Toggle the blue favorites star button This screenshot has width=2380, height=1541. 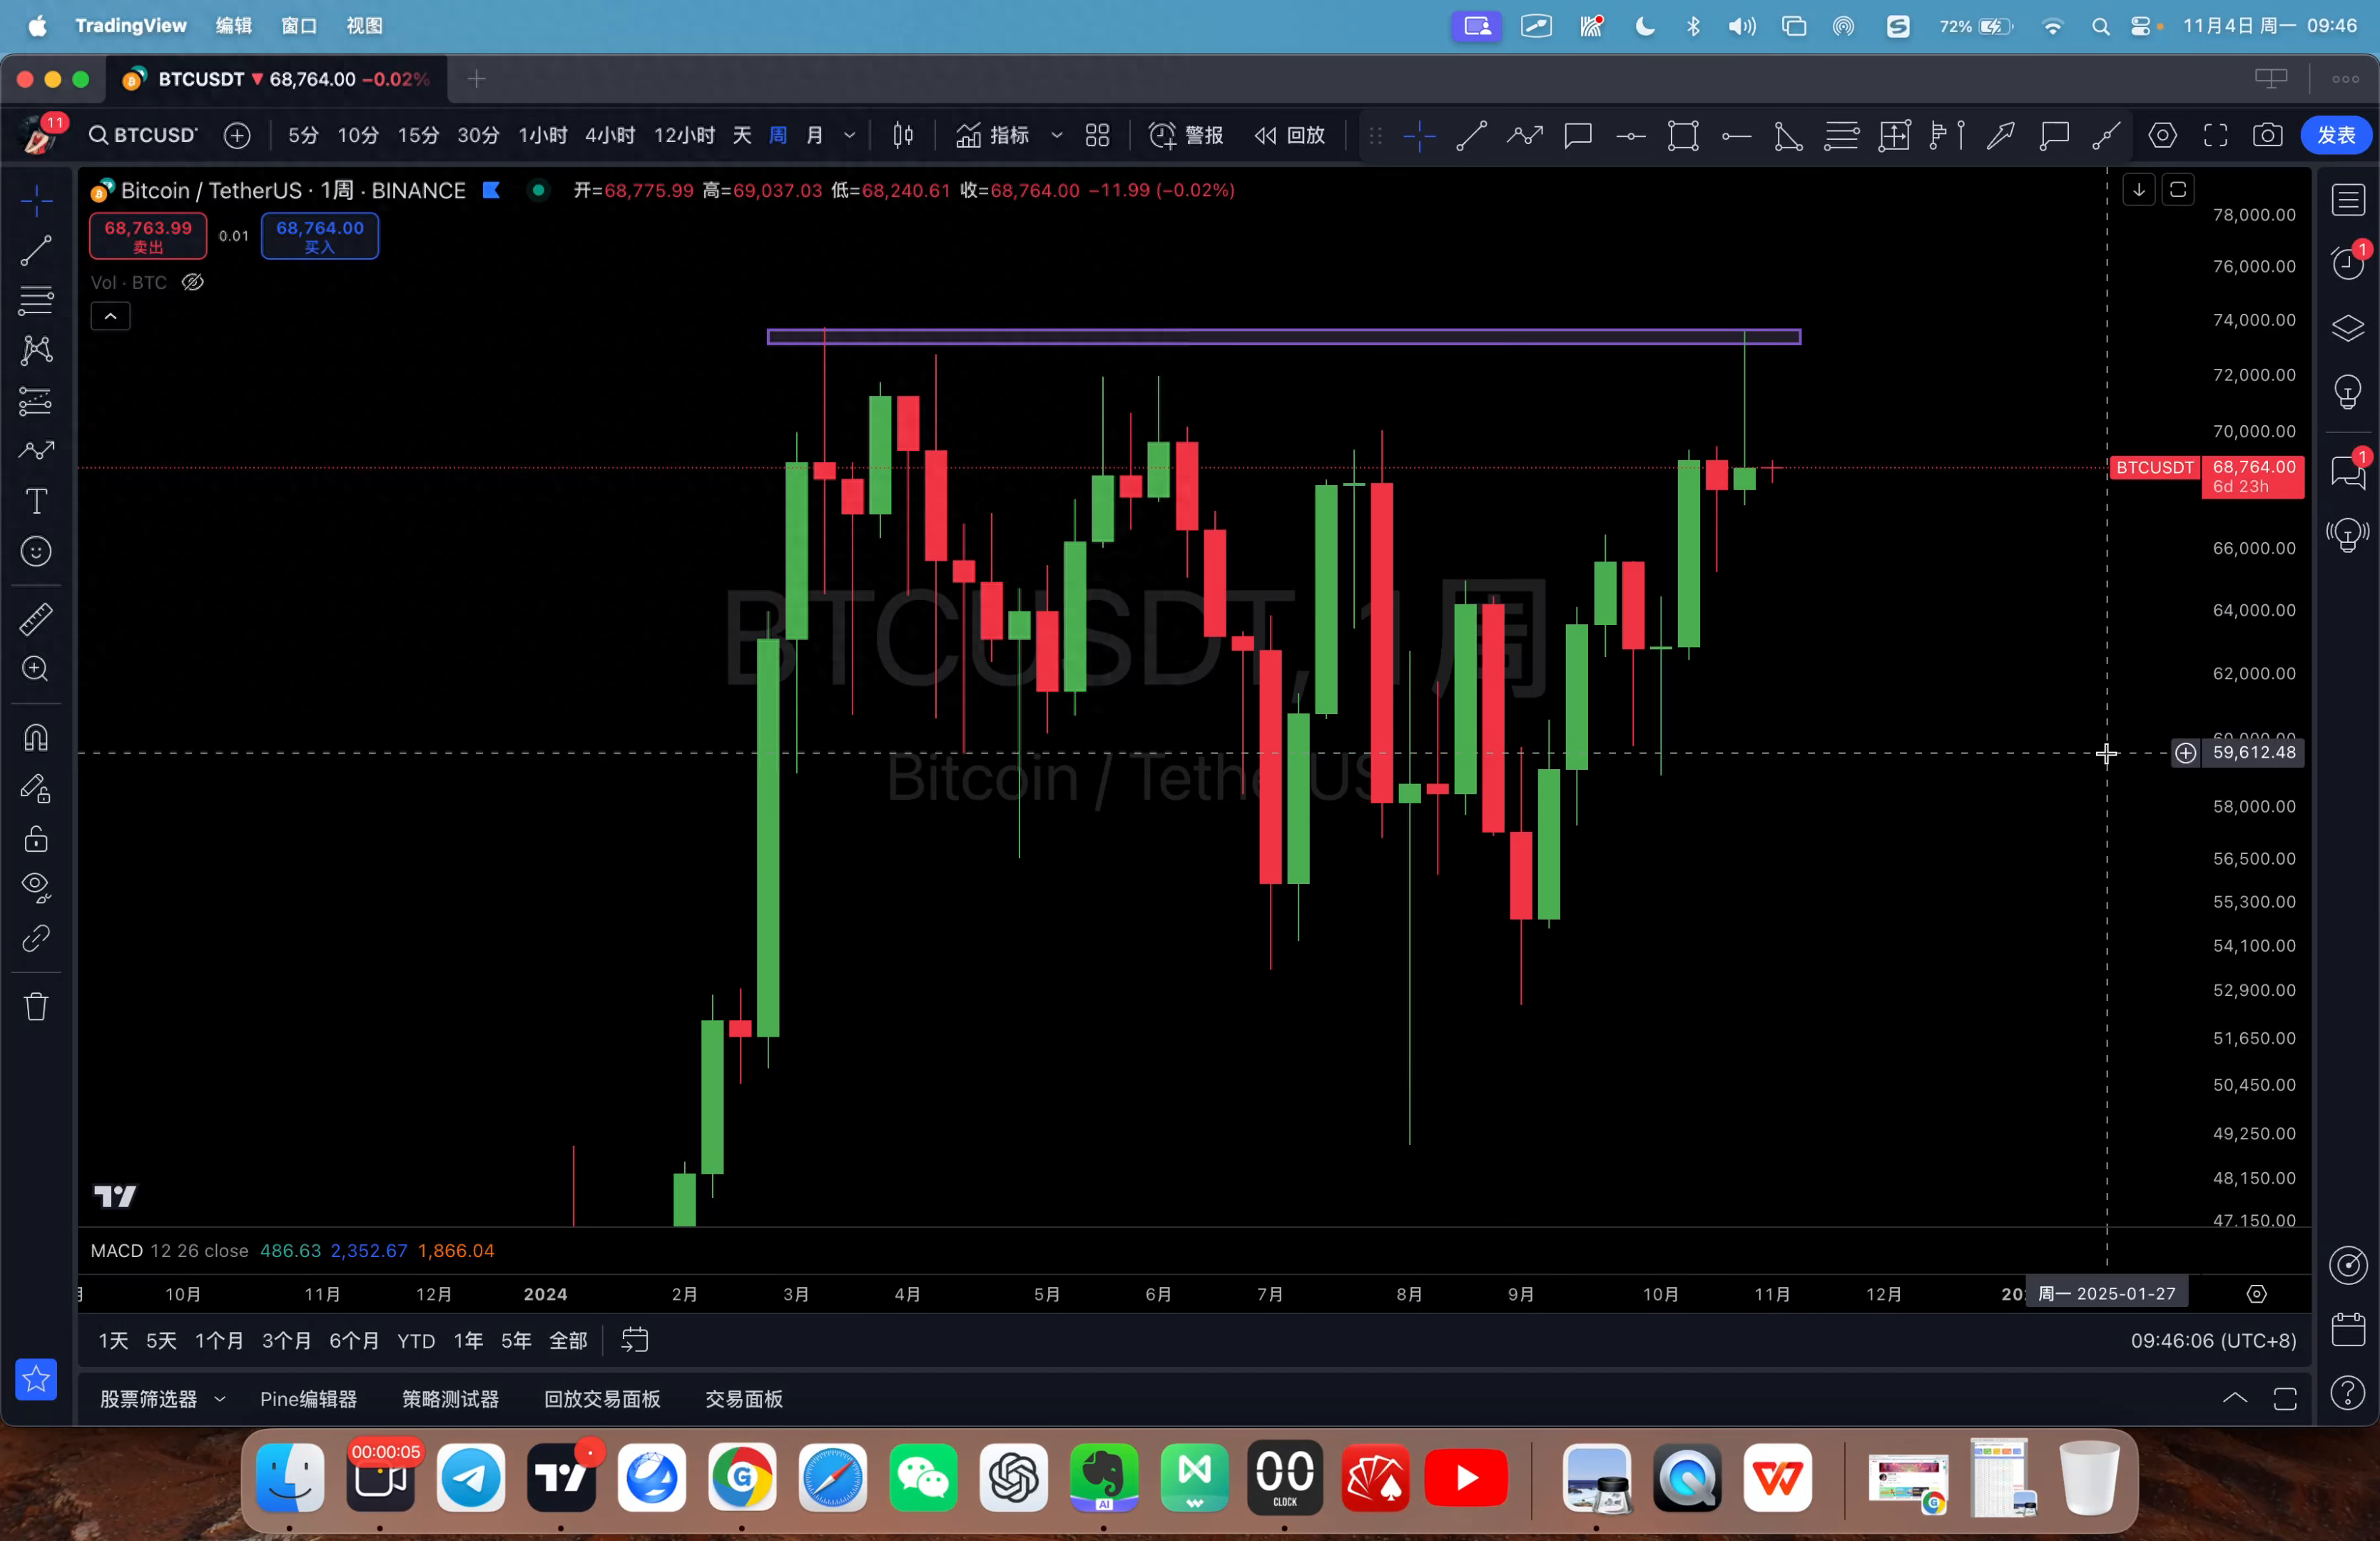37,1380
